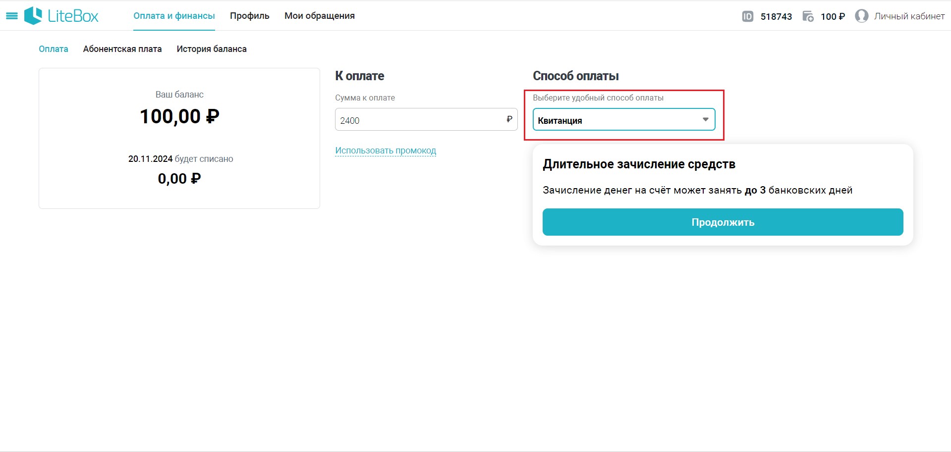The width and height of the screenshot is (951, 452).
Task: Click the 20.11.2024 будет списано text
Action: tap(180, 159)
